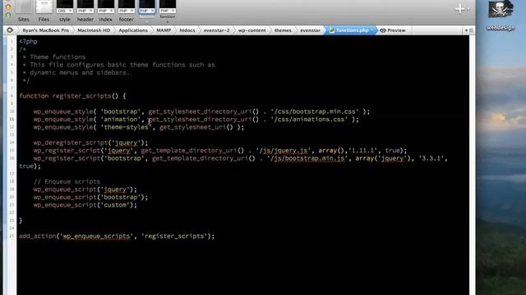
Task: Open the webdesign pirate flag desktop icon
Action: point(501,9)
